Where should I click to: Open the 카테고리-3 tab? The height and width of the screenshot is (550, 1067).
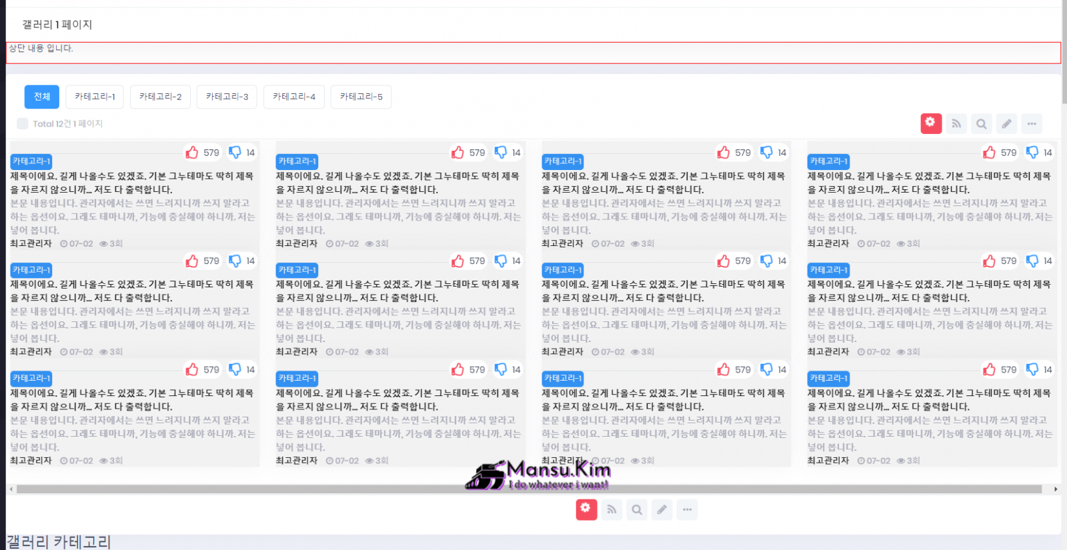pyautogui.click(x=227, y=97)
